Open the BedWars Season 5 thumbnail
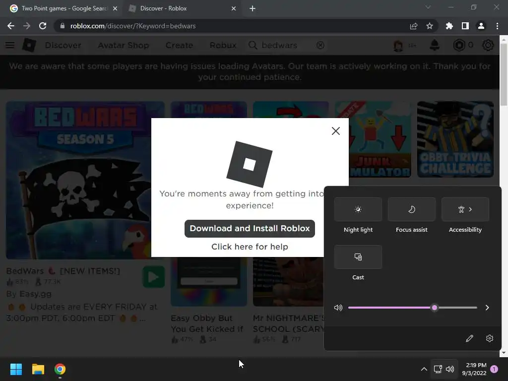The width and height of the screenshot is (508, 381). [85, 180]
